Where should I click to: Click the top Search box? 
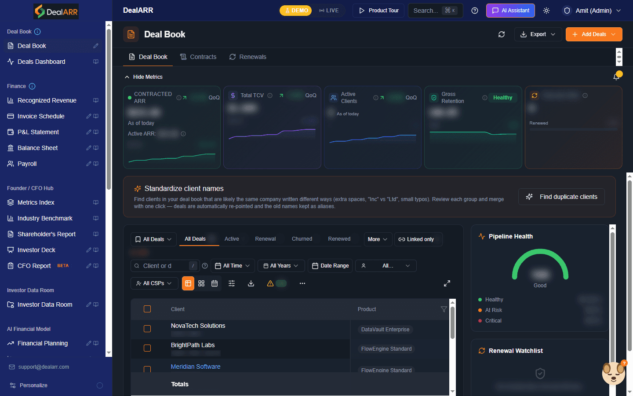coord(435,11)
